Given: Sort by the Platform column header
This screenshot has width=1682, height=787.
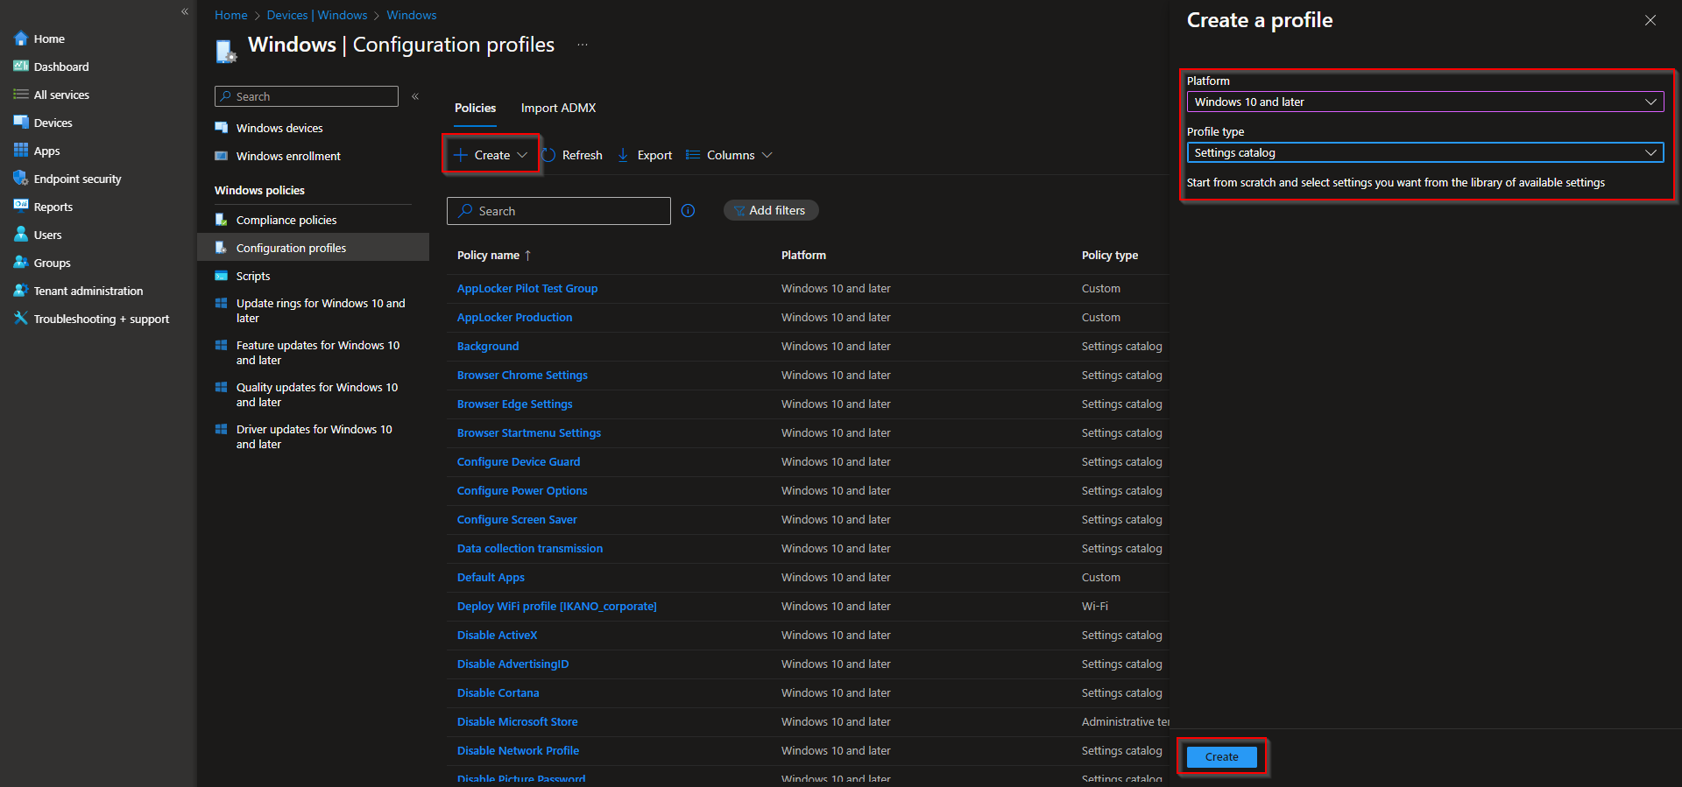Looking at the screenshot, I should click(x=803, y=255).
